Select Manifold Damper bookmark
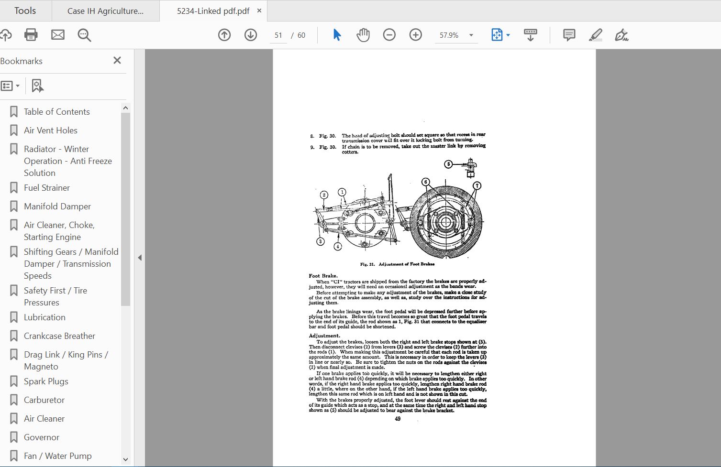The height and width of the screenshot is (467, 721). pyautogui.click(x=57, y=206)
